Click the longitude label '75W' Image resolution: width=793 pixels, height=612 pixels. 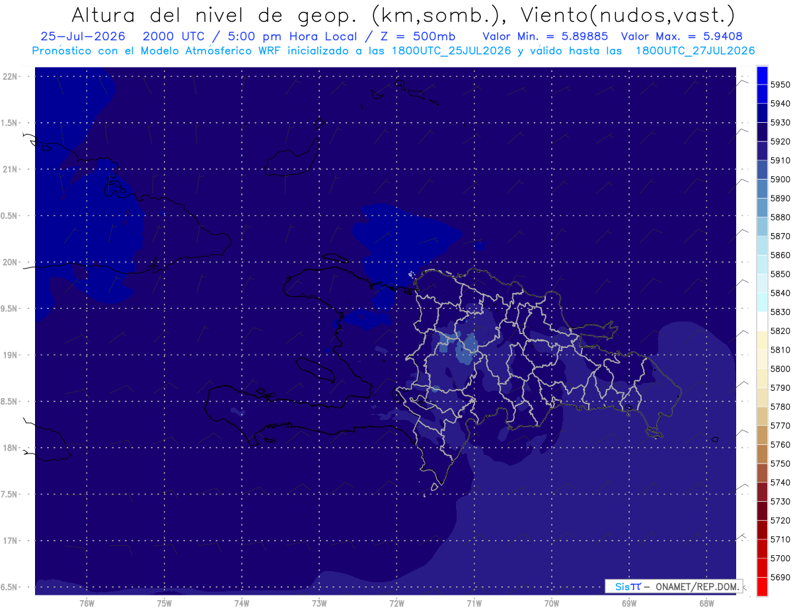pos(165,603)
